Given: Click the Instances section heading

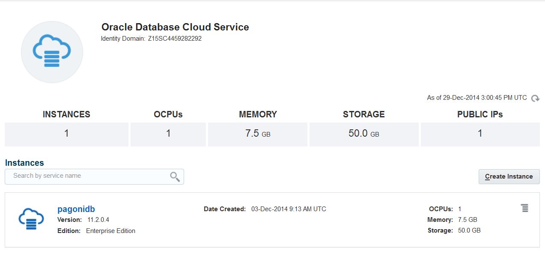Looking at the screenshot, I should pyautogui.click(x=24, y=163).
